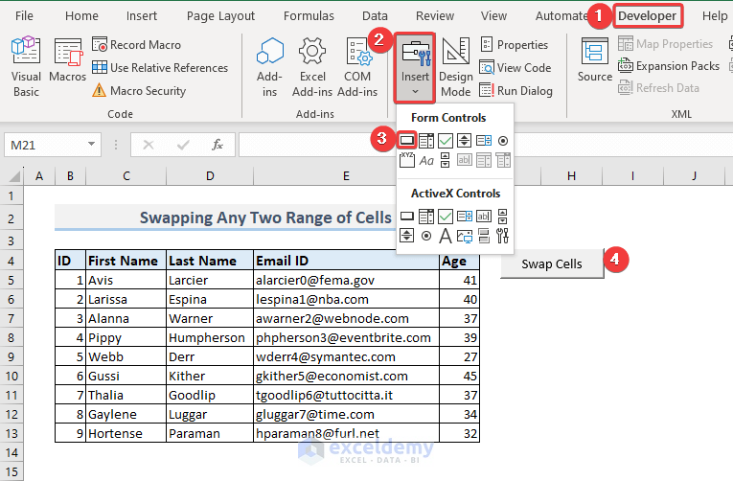This screenshot has width=733, height=481.
Task: Click View Code
Action: pyautogui.click(x=515, y=68)
